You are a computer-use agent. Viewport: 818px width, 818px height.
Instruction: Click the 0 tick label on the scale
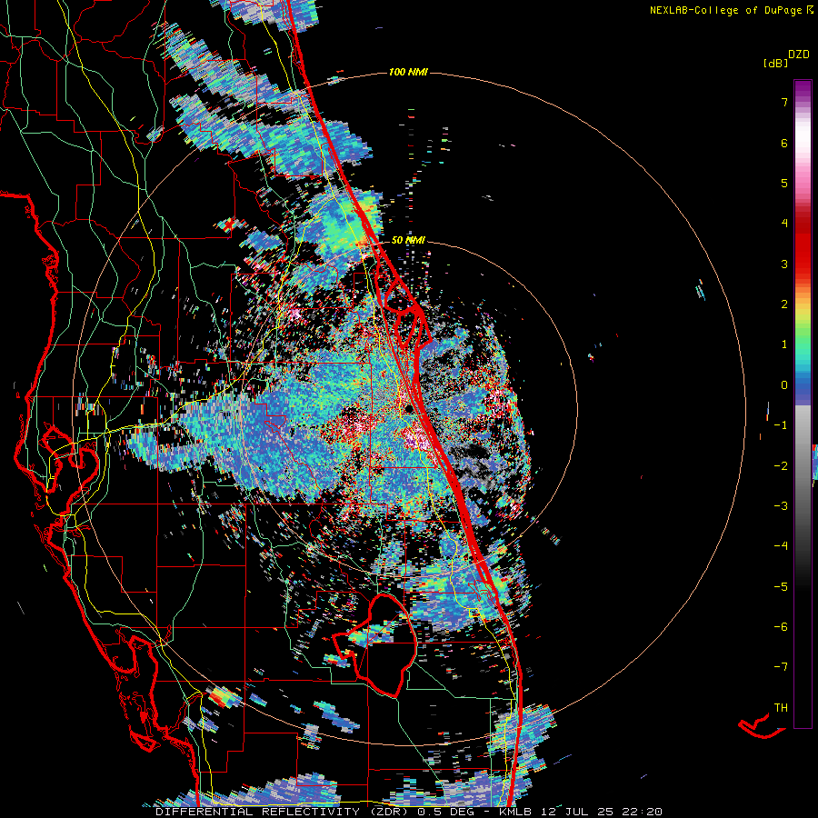click(x=784, y=385)
